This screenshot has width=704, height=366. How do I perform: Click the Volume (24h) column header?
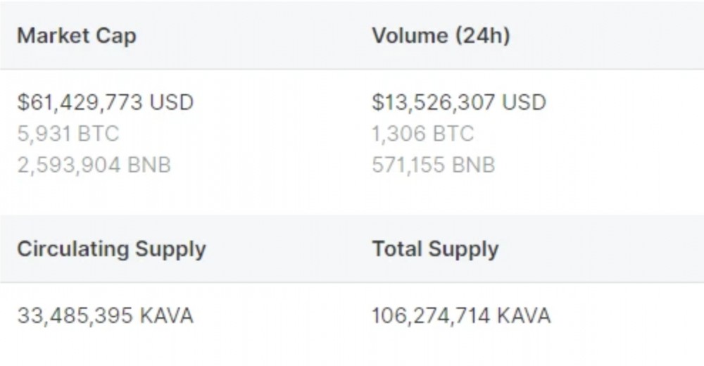point(441,35)
